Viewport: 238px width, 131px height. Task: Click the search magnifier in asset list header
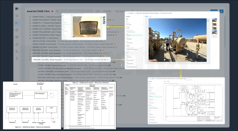(x=57, y=11)
